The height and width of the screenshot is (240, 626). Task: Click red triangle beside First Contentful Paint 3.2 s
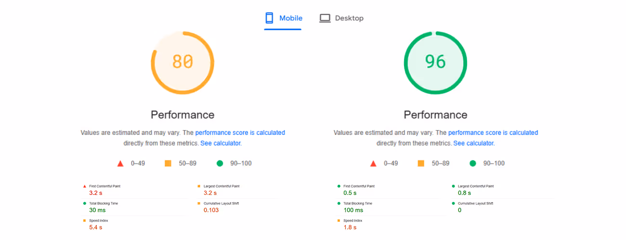85,186
